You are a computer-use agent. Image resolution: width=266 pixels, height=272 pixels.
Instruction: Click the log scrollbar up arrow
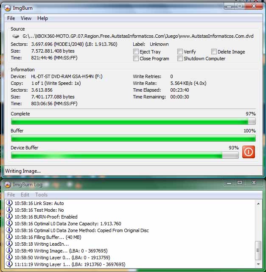(x=258, y=204)
